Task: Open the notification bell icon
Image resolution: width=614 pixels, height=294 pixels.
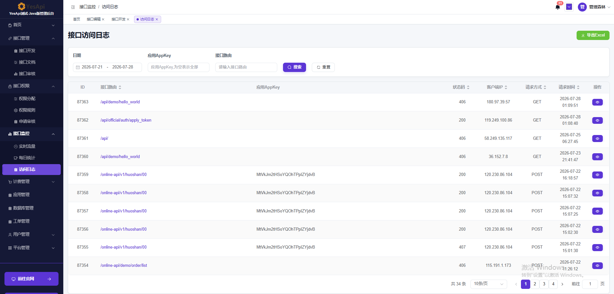Action: [558, 7]
